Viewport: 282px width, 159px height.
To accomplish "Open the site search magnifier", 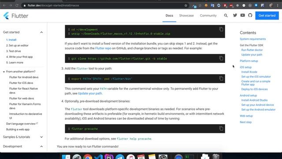I will coord(226,15).
